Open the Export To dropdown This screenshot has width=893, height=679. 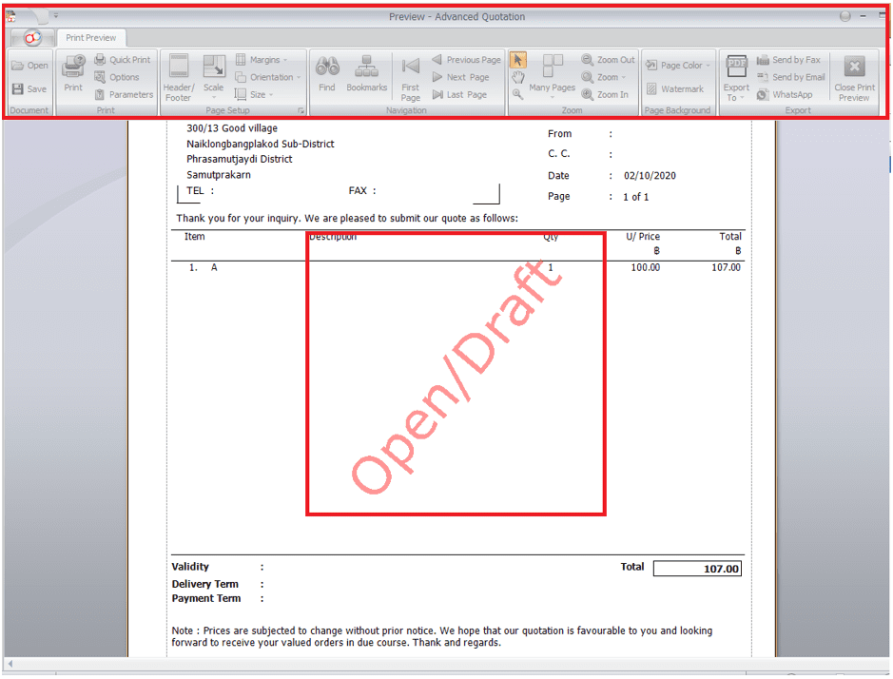point(737,78)
